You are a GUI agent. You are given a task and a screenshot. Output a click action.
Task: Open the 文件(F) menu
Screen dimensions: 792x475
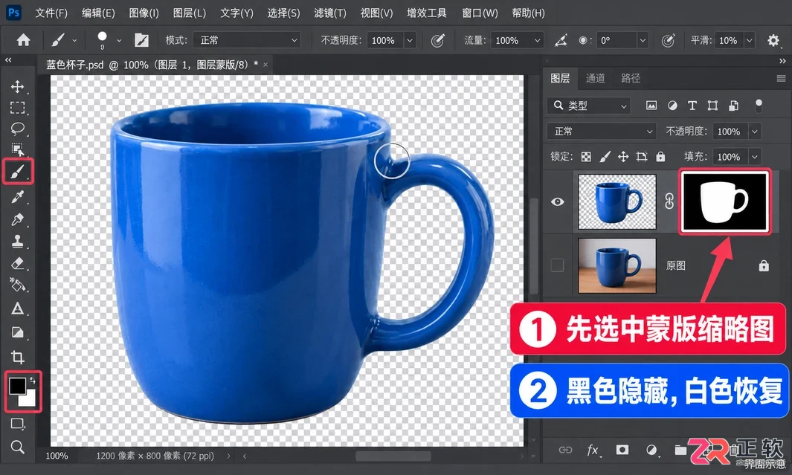pyautogui.click(x=51, y=13)
